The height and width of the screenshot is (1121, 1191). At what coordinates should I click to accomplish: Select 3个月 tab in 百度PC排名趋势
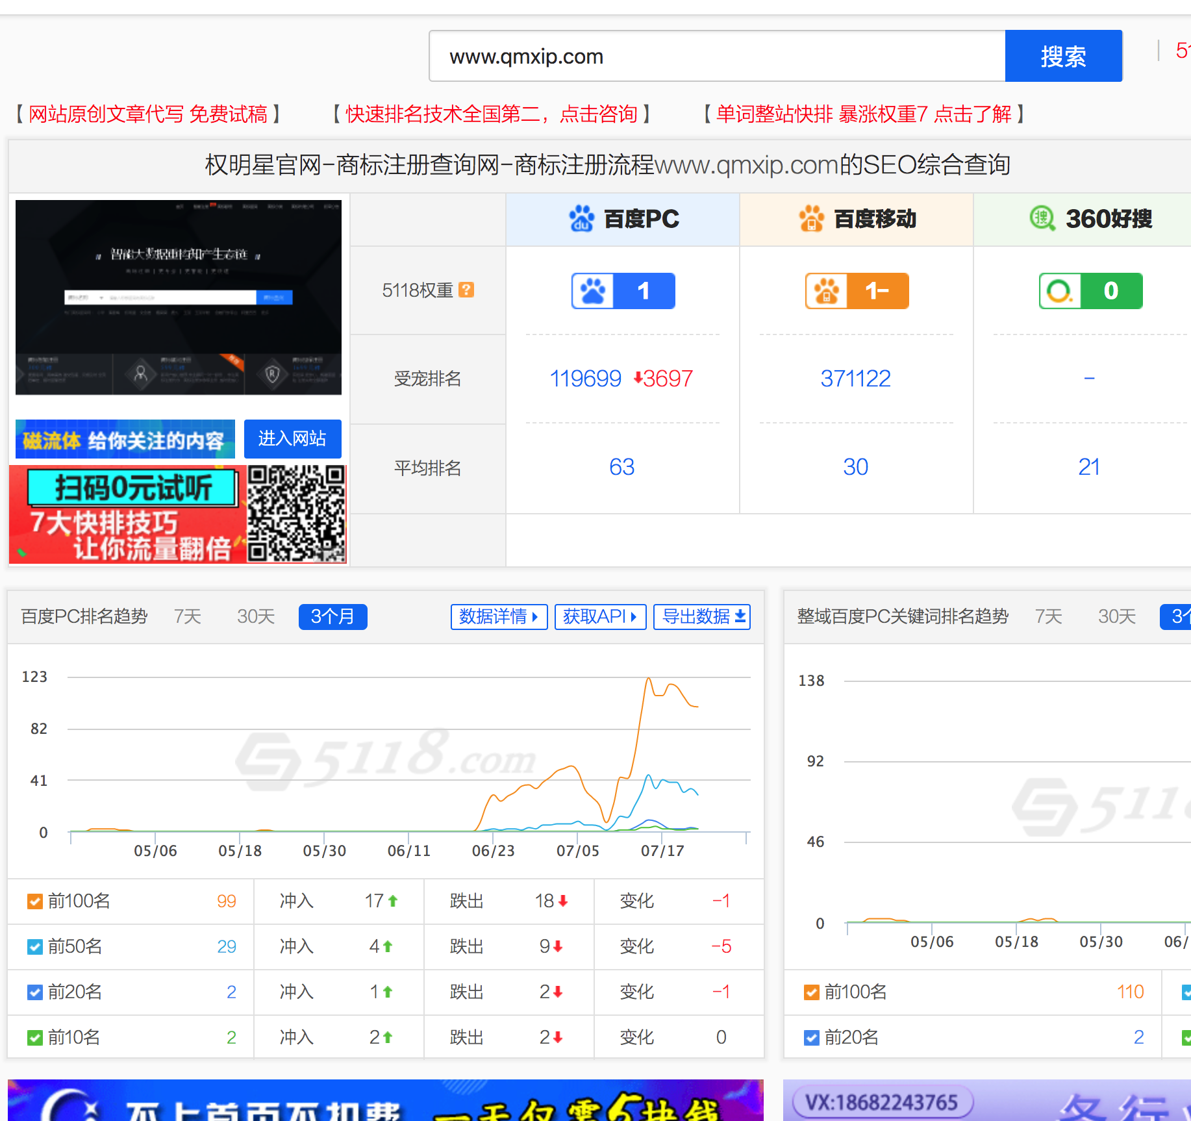pyautogui.click(x=332, y=616)
